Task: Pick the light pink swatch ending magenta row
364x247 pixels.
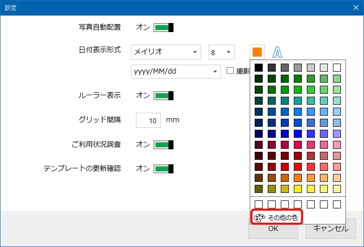Action: pyautogui.click(x=337, y=145)
